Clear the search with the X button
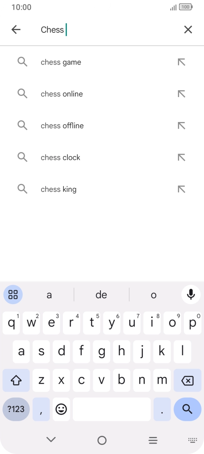The width and height of the screenshot is (204, 454). (188, 30)
